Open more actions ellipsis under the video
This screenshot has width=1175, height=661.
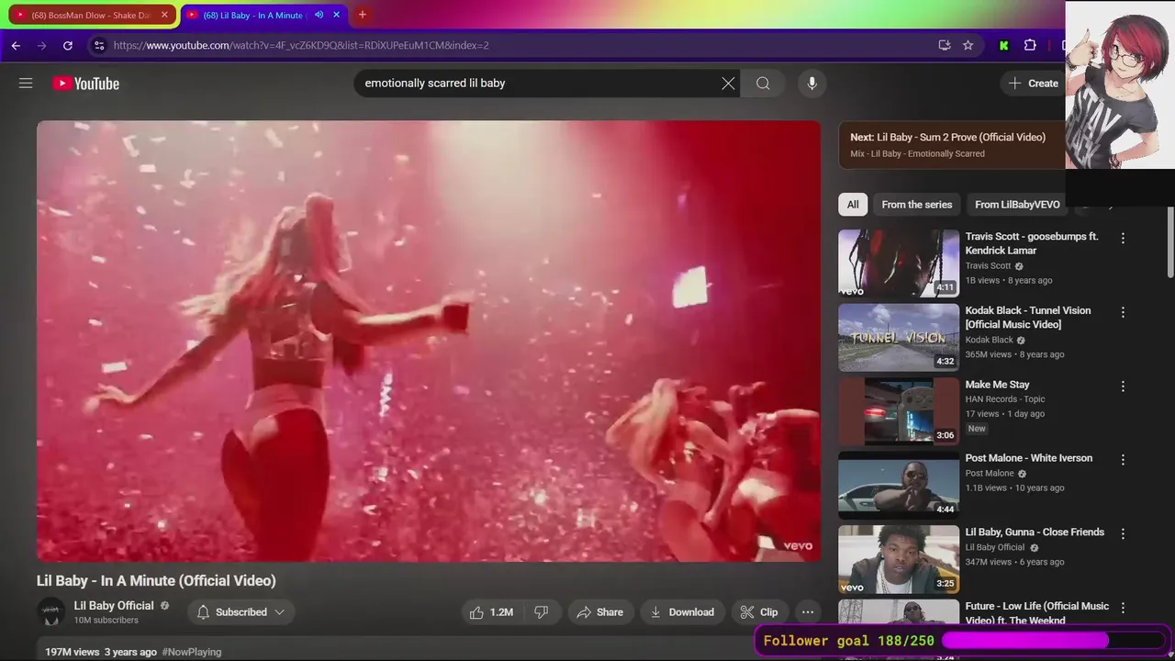pyautogui.click(x=808, y=612)
